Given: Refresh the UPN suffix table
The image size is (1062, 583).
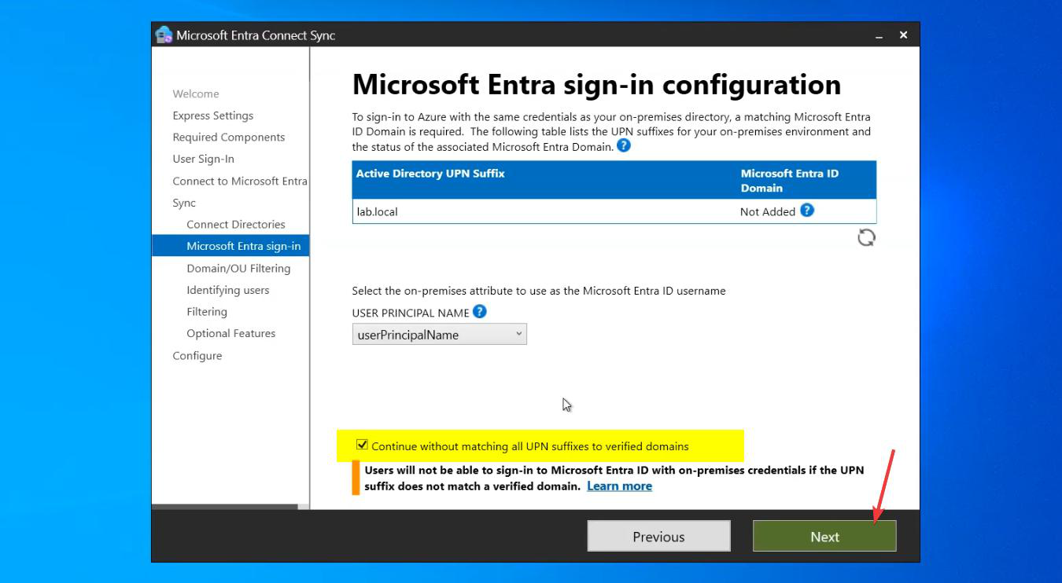Looking at the screenshot, I should pyautogui.click(x=866, y=237).
